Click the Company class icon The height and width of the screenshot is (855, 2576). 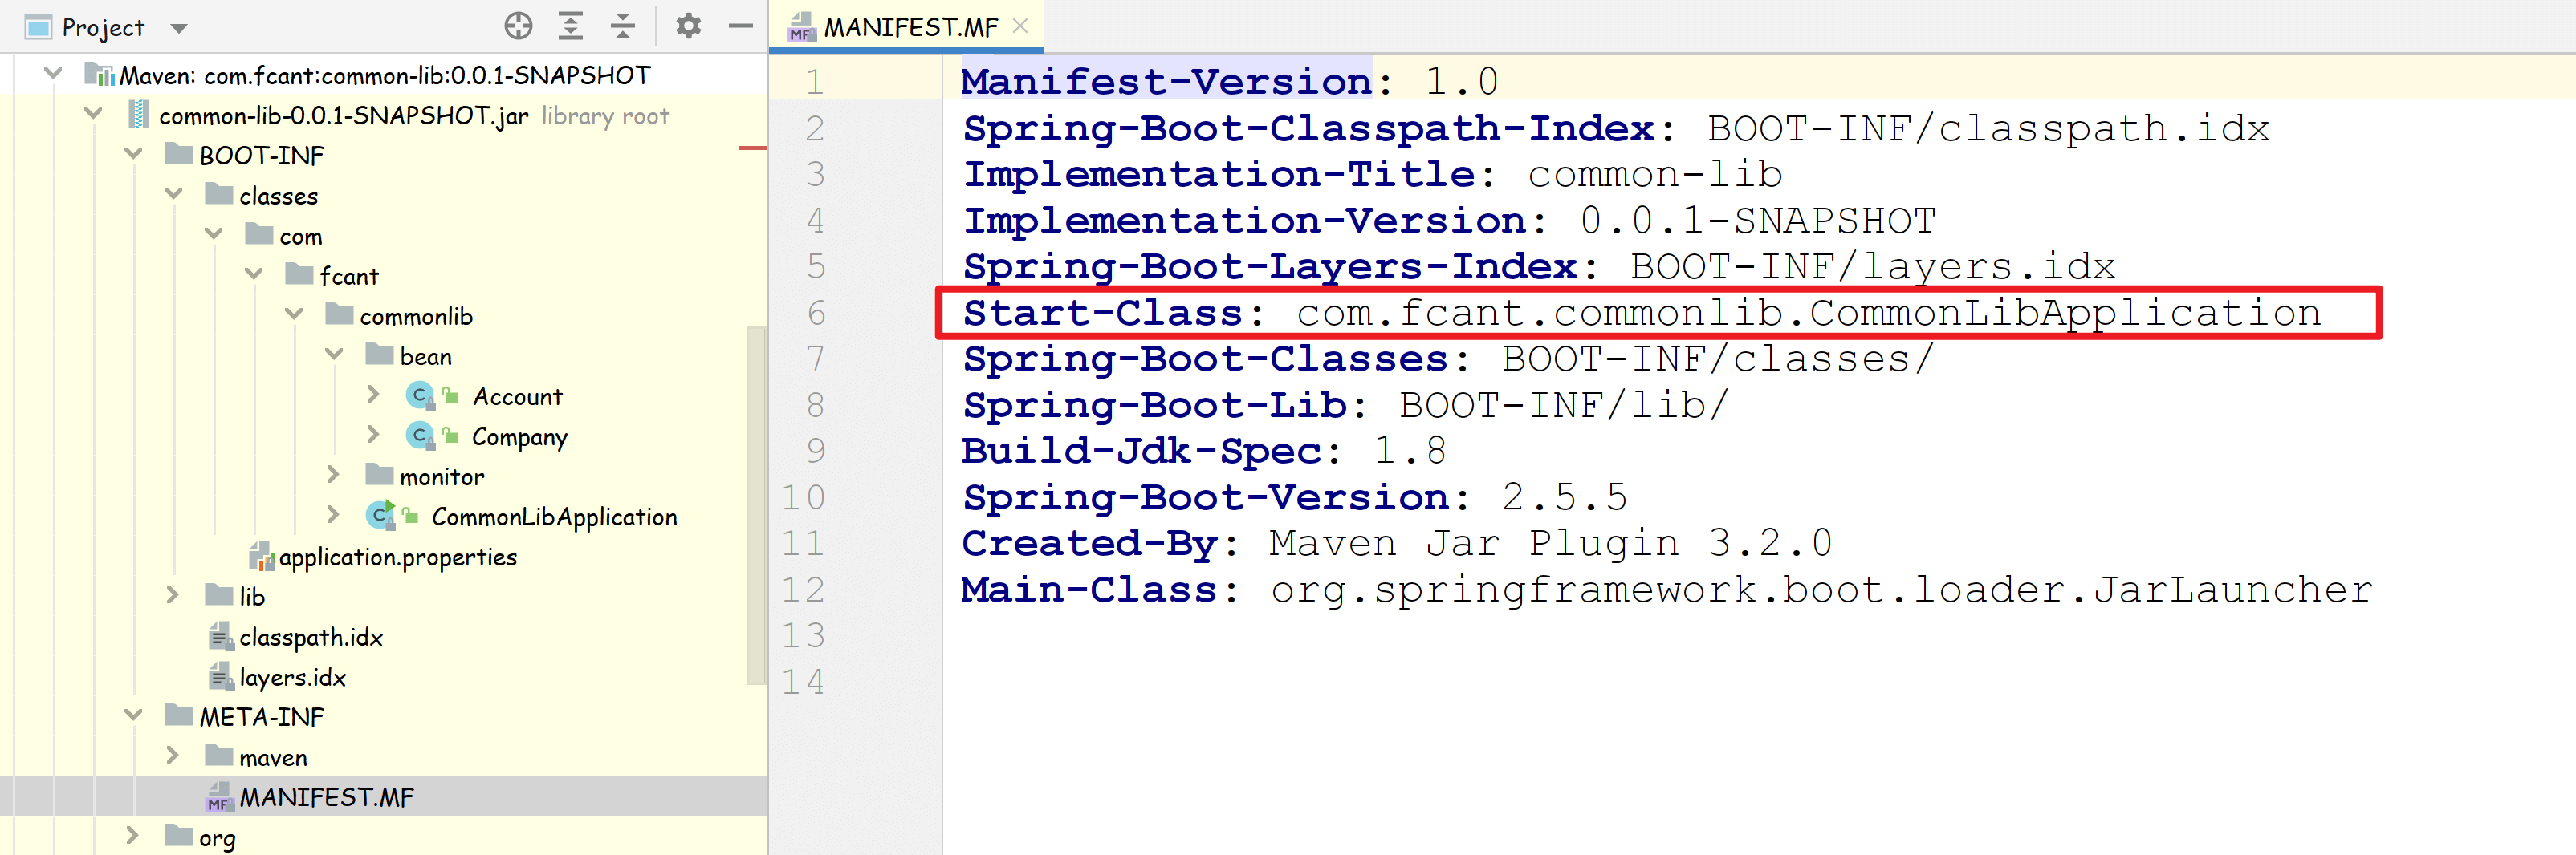click(420, 436)
